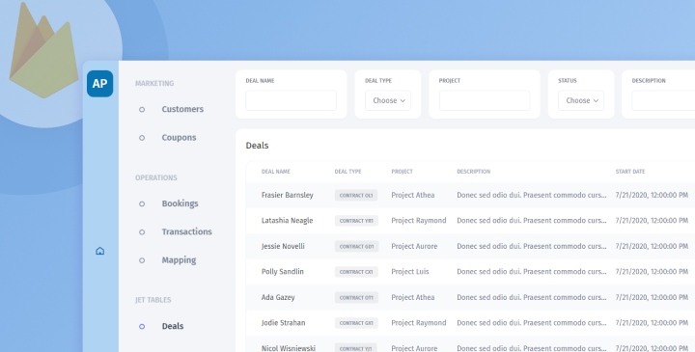Select the Jessie Novelli deal name
The width and height of the screenshot is (695, 352).
click(283, 246)
